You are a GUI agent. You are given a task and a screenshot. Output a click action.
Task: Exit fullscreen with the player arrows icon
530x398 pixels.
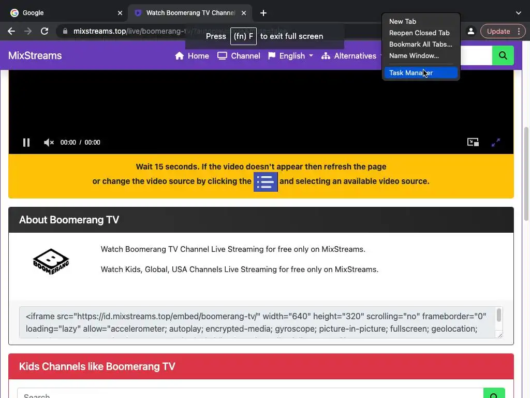(495, 143)
